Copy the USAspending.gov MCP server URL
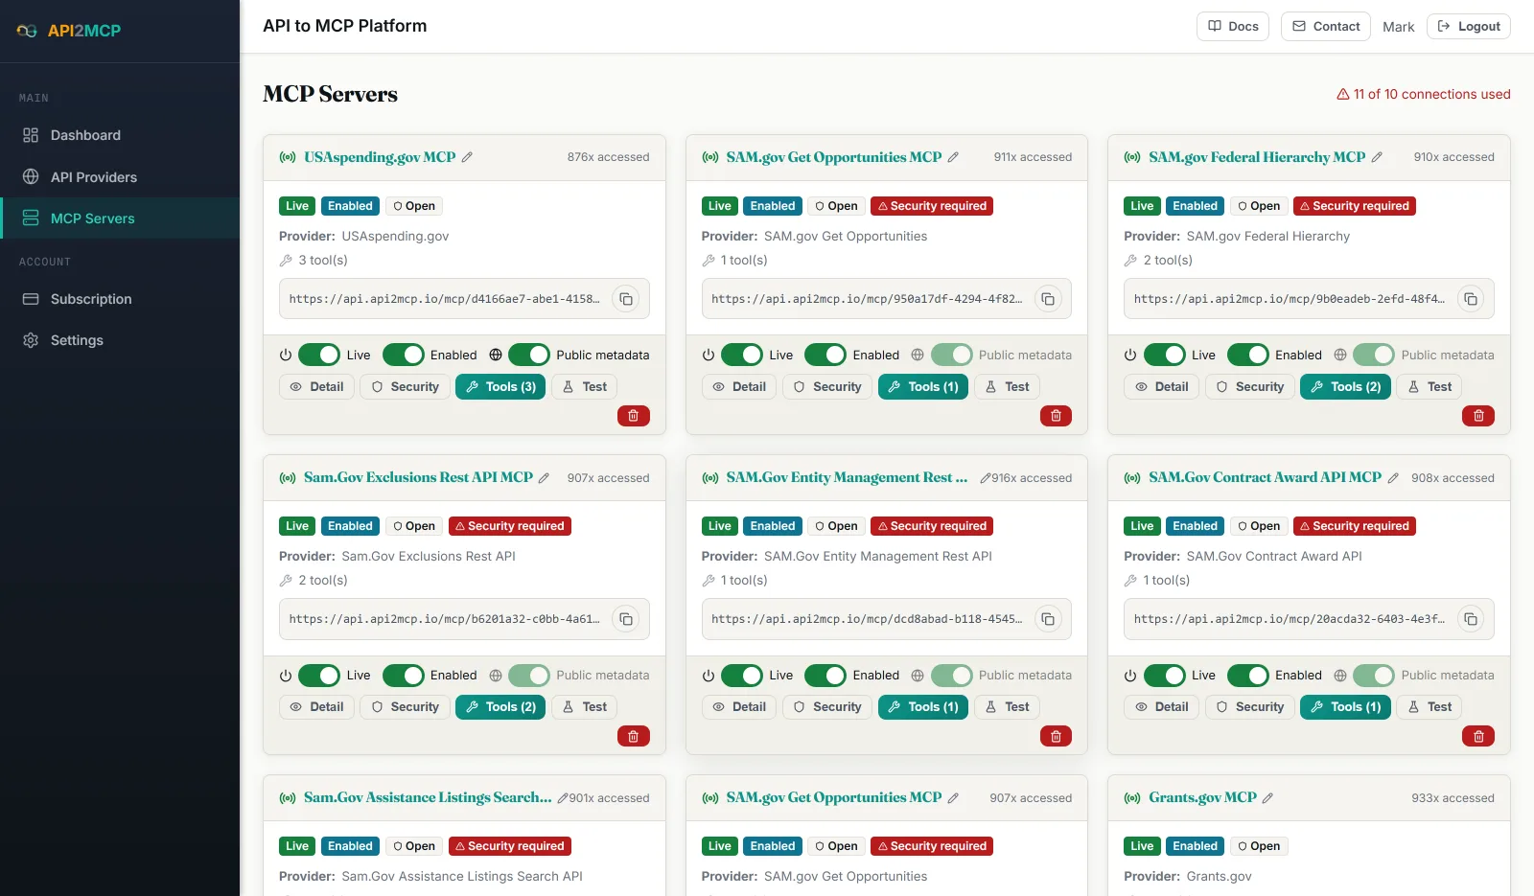This screenshot has width=1534, height=896. [x=626, y=299]
